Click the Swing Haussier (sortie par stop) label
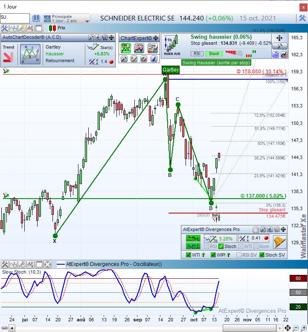 (x=216, y=63)
